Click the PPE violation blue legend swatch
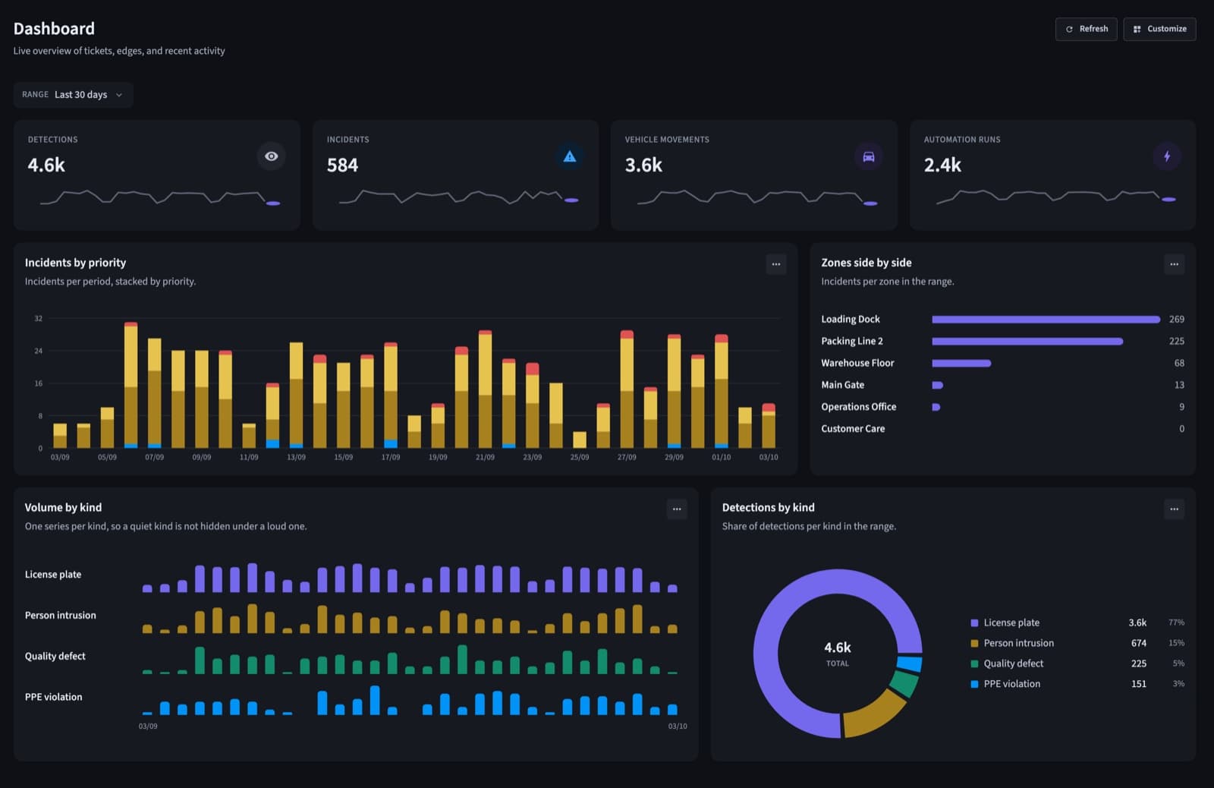 pyautogui.click(x=974, y=684)
